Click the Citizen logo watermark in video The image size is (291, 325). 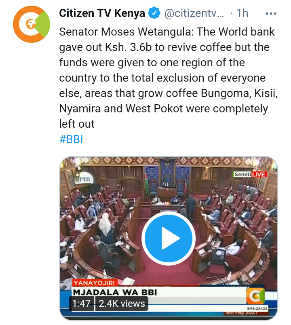pyautogui.click(x=255, y=296)
